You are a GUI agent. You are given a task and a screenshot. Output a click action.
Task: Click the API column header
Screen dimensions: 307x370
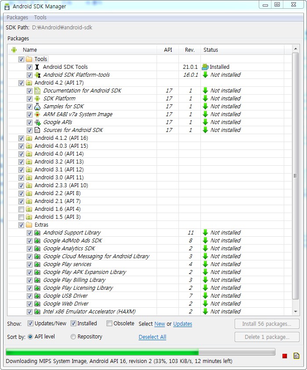point(168,50)
